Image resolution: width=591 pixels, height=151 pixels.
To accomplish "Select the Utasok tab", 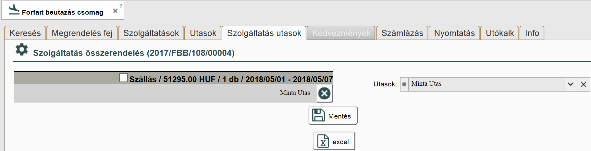I will 203,33.
